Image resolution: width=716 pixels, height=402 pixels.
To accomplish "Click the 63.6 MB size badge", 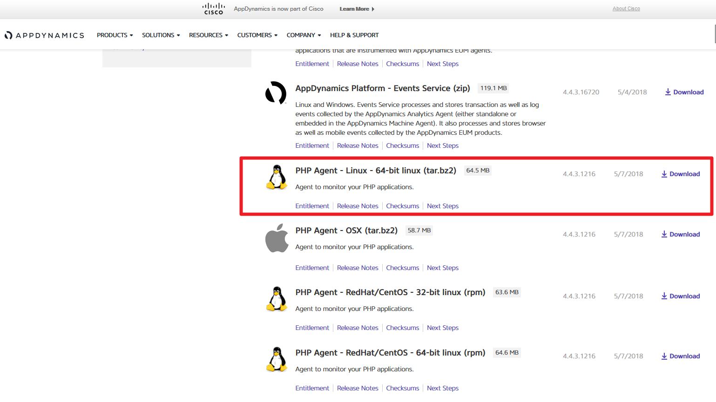I will point(507,292).
